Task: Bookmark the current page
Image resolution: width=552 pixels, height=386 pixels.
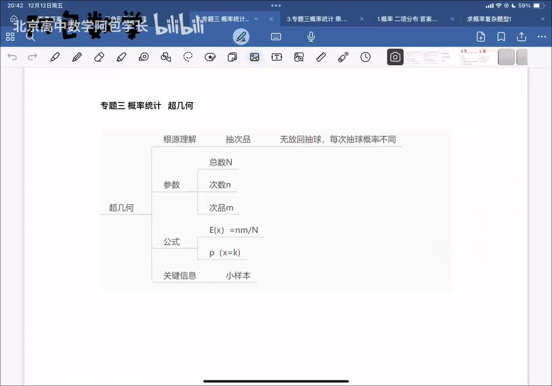Action: 501,36
